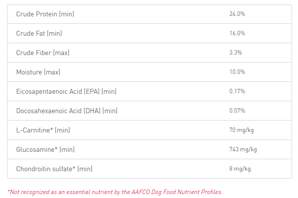Click the Chondroitin sulfate* (min) label
The width and height of the screenshot is (298, 198).
tap(54, 169)
